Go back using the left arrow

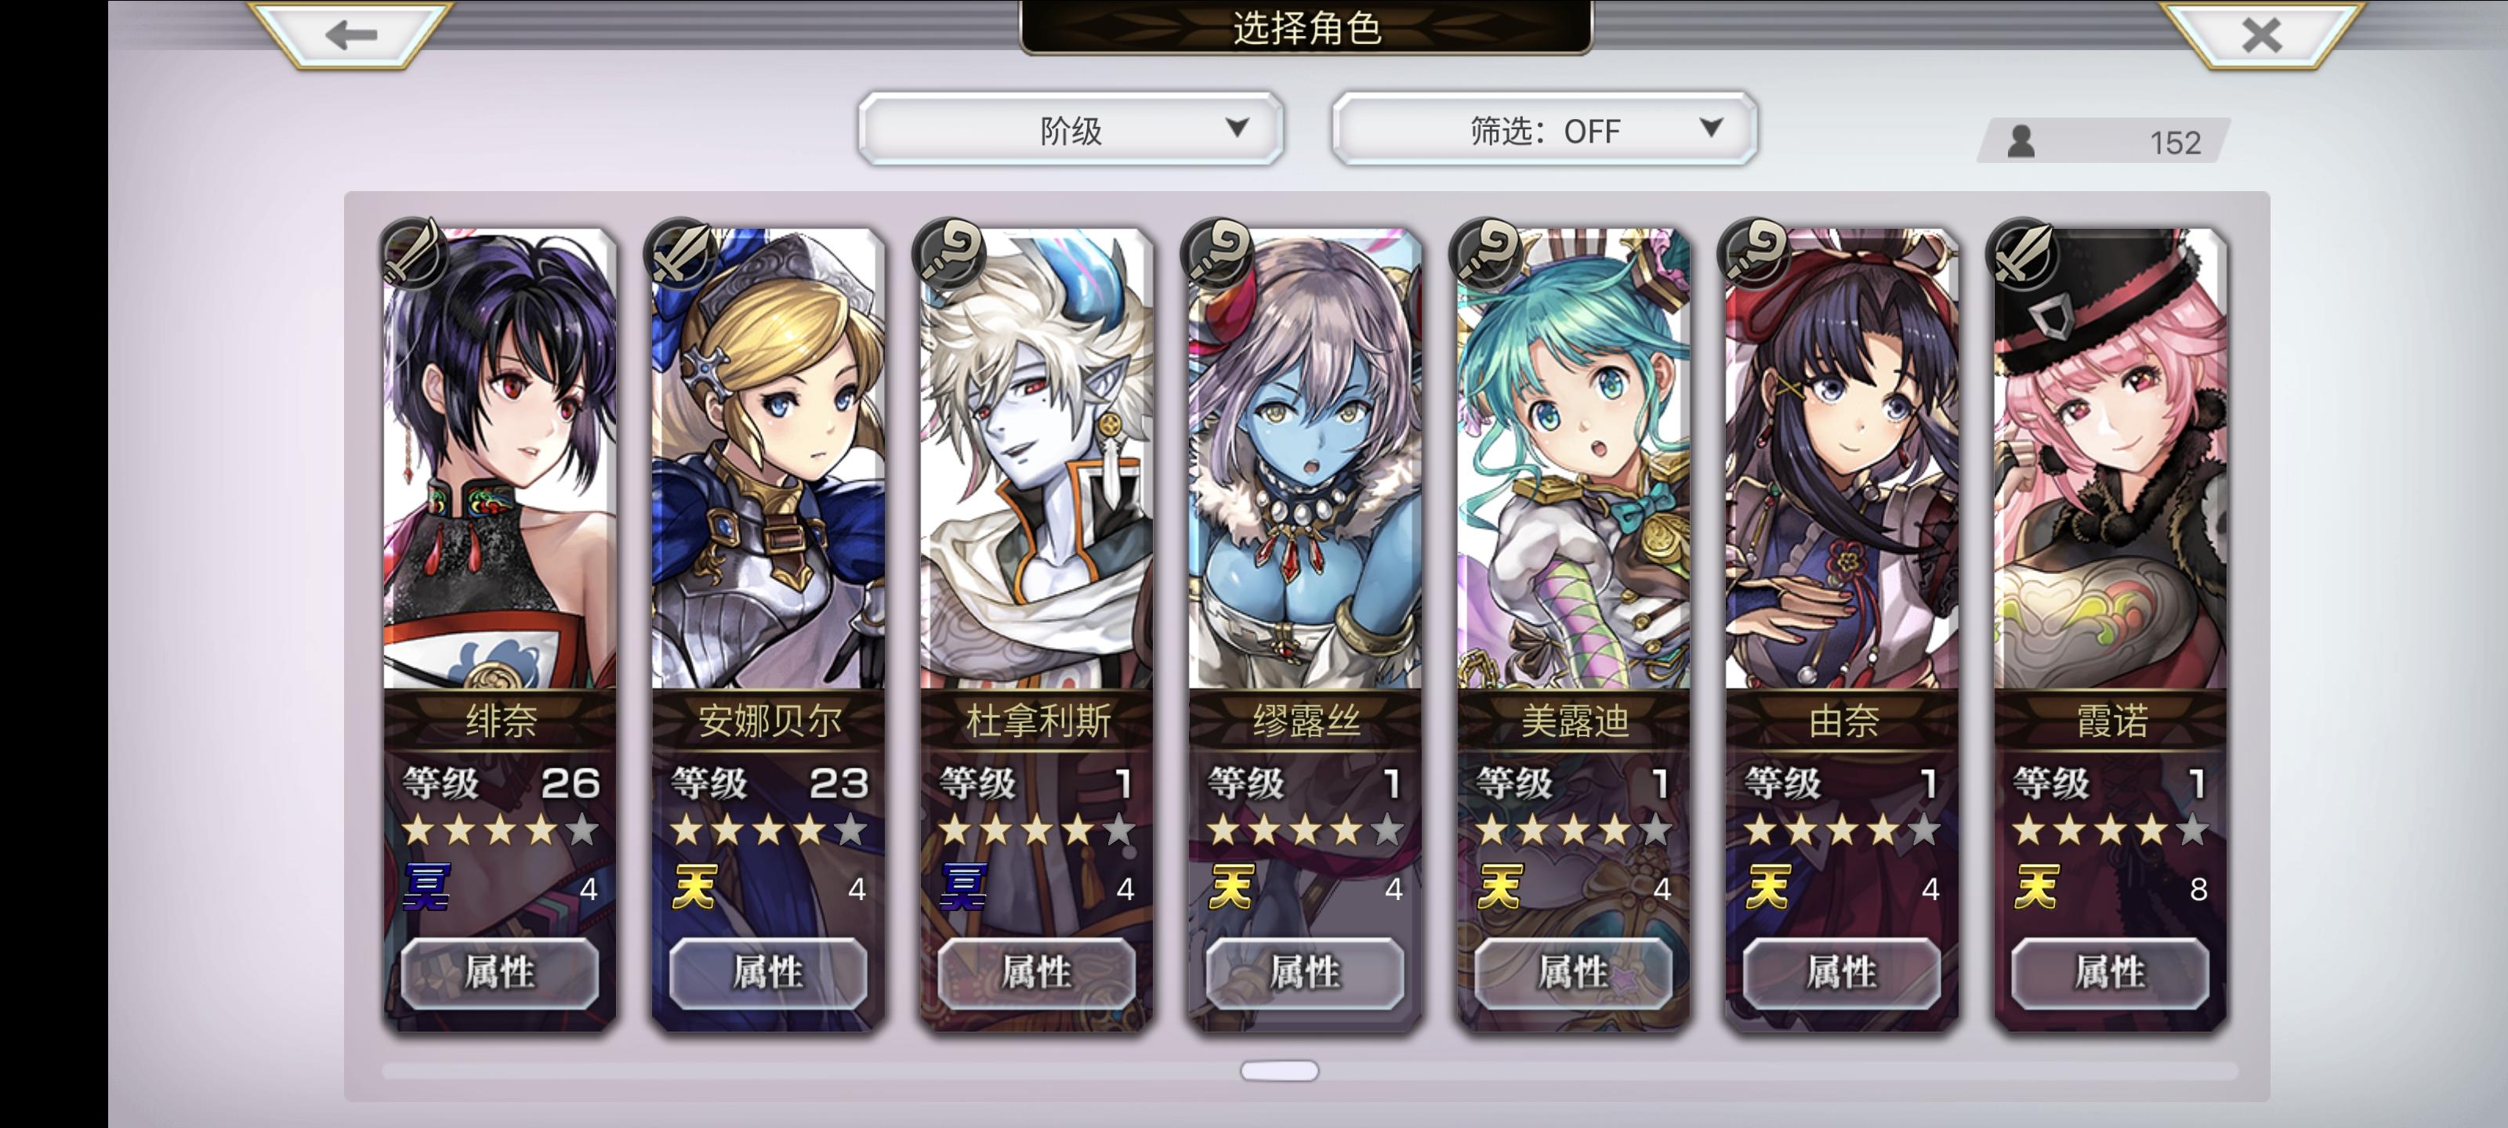(350, 35)
